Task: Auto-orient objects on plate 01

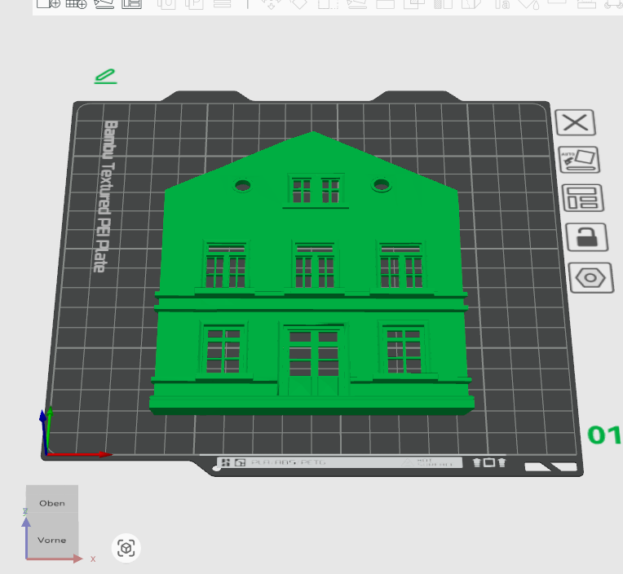Action: [x=579, y=159]
